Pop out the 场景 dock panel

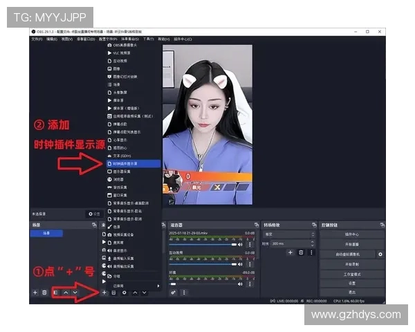[94, 225]
